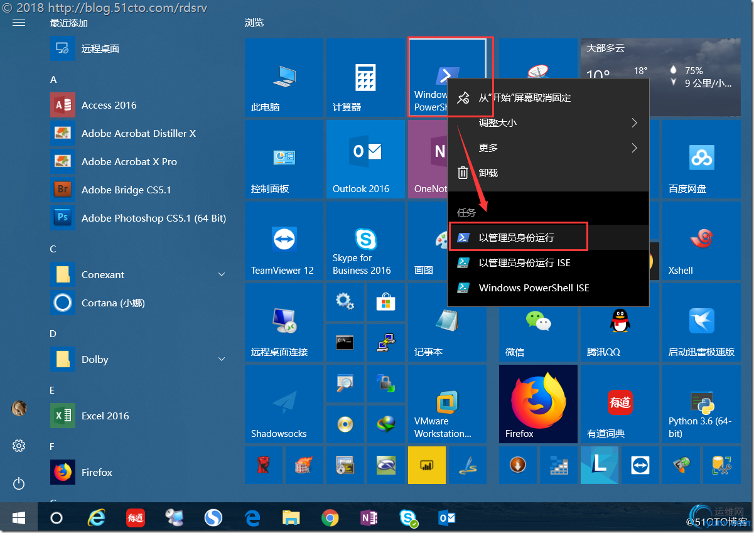Expand the Dolby folder
Image resolution: width=754 pixels, height=533 pixels.
pos(222,359)
